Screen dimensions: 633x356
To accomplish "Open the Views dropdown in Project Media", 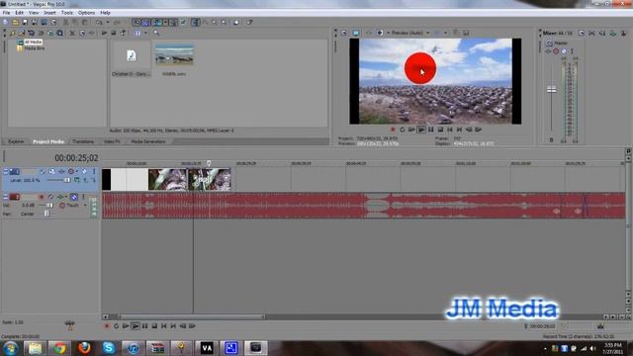I will point(145,33).
